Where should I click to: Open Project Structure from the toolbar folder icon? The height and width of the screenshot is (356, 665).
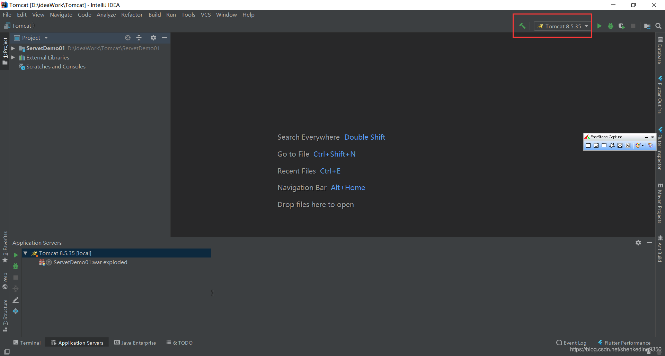[647, 26]
